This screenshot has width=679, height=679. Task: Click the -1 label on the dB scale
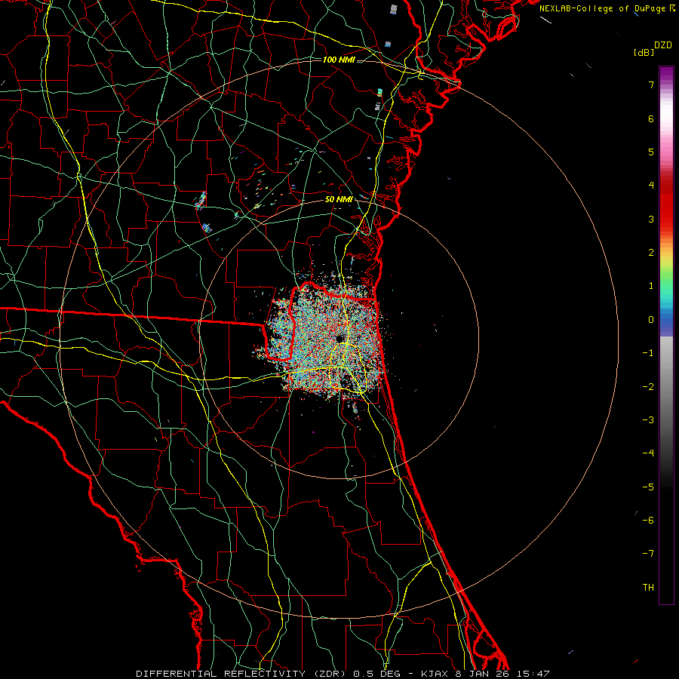tap(648, 353)
